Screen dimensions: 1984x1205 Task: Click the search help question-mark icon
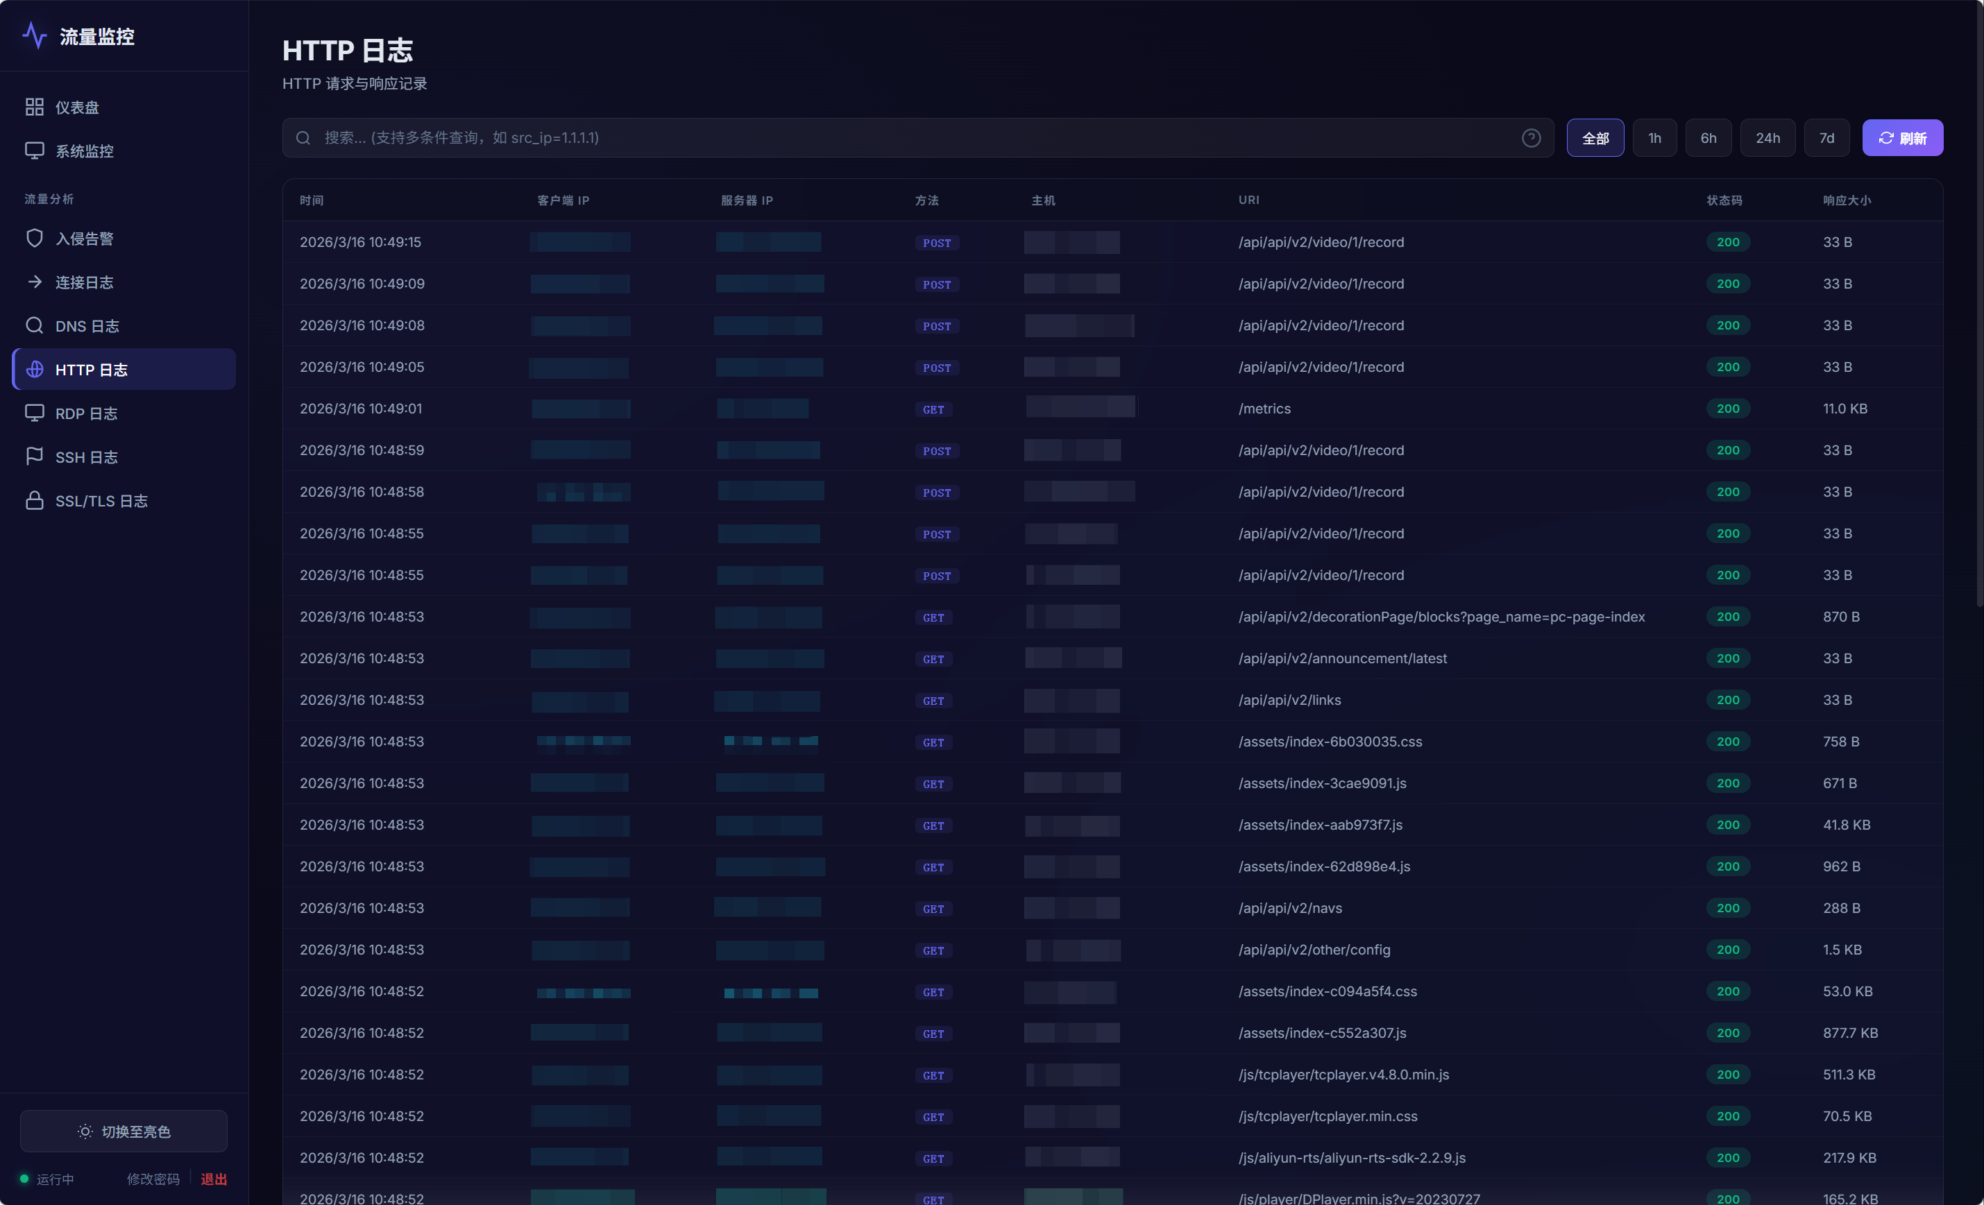tap(1531, 137)
